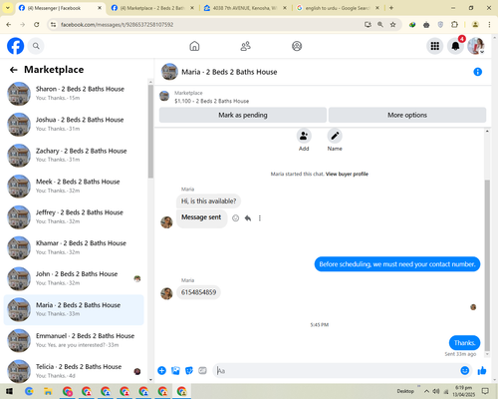Open a new browser tab
Image resolution: width=498 pixels, height=399 pixels.
391,8
